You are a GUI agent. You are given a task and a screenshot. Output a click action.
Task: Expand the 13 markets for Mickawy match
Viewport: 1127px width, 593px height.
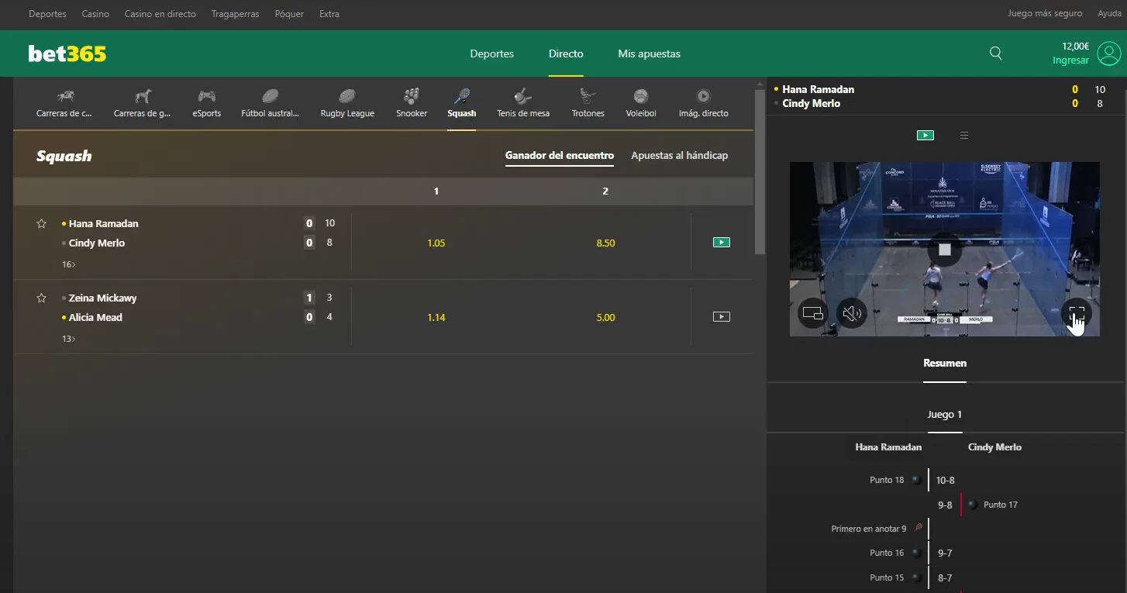(68, 338)
